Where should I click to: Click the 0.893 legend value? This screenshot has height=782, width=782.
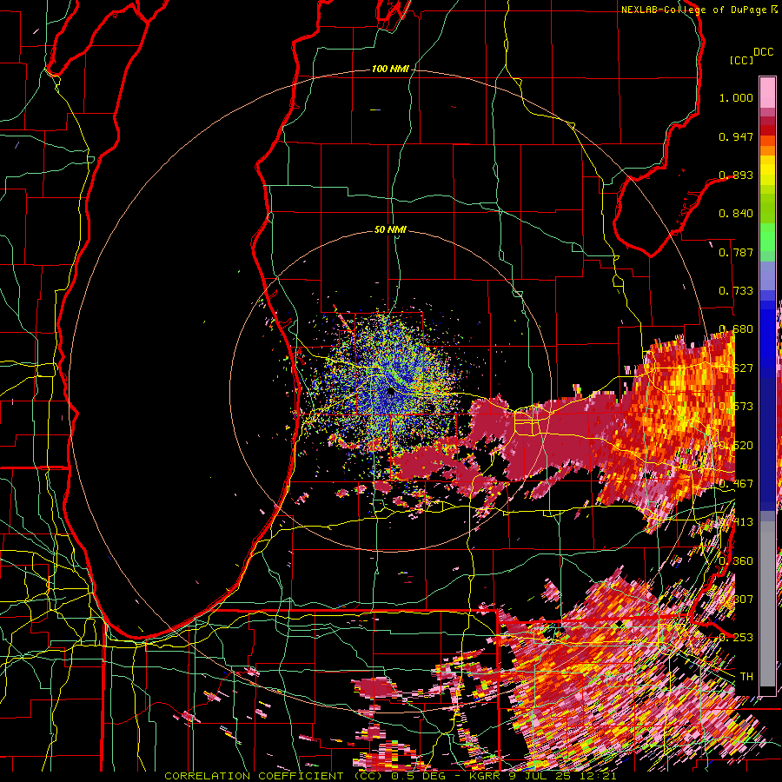click(736, 175)
